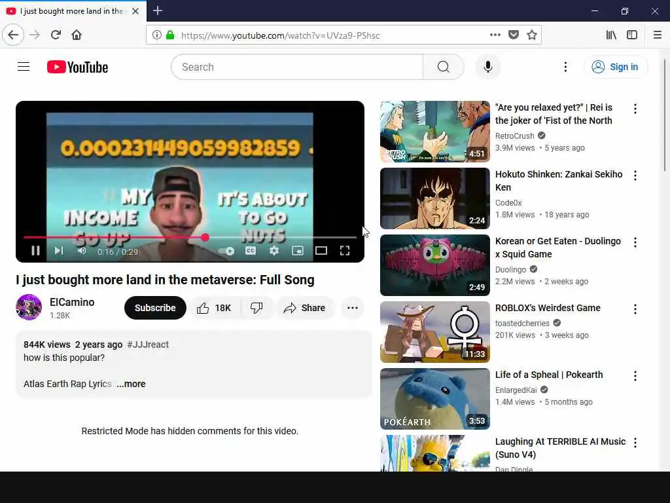
Task: Click the red scrubber dot on the timeline
Action: 205,237
